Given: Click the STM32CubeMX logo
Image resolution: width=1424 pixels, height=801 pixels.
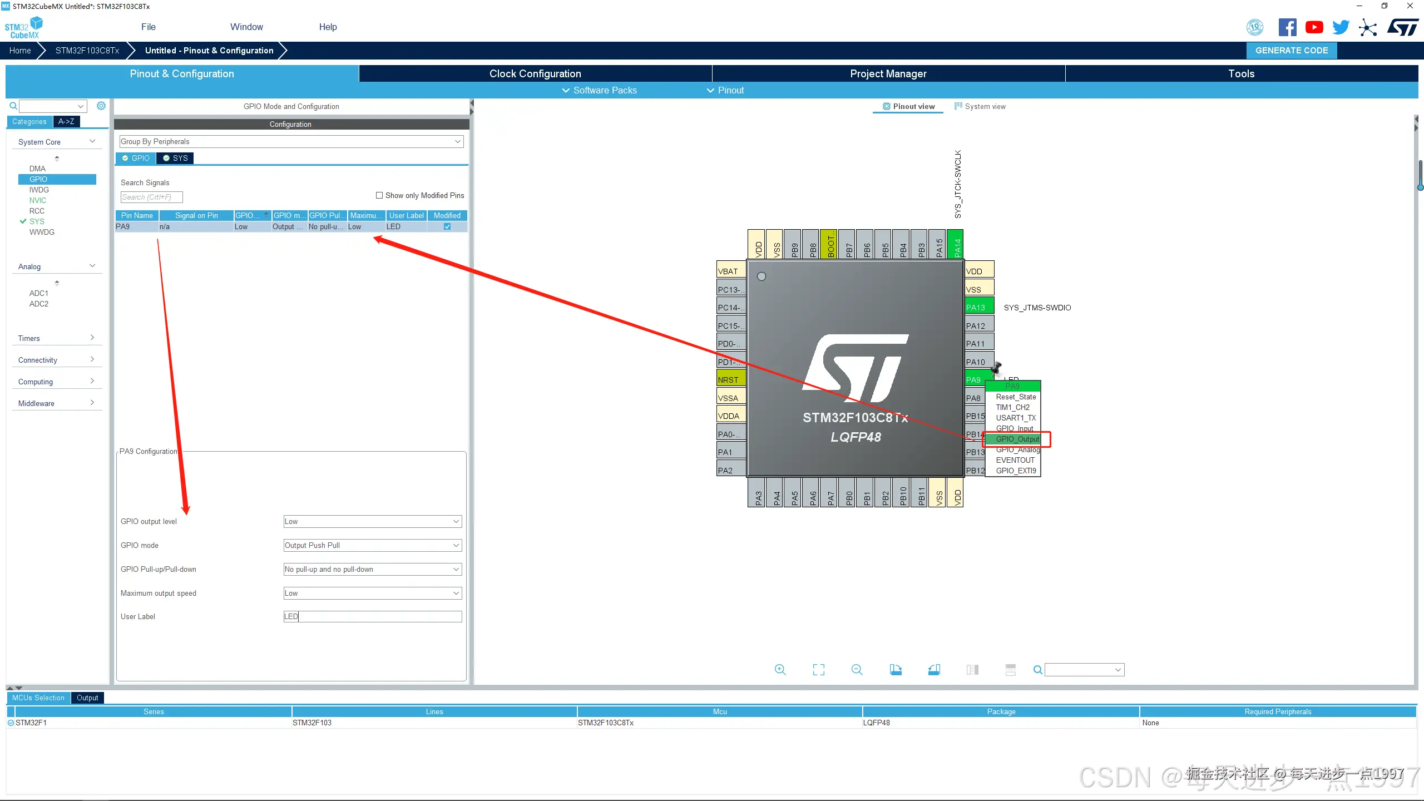Looking at the screenshot, I should pyautogui.click(x=23, y=27).
